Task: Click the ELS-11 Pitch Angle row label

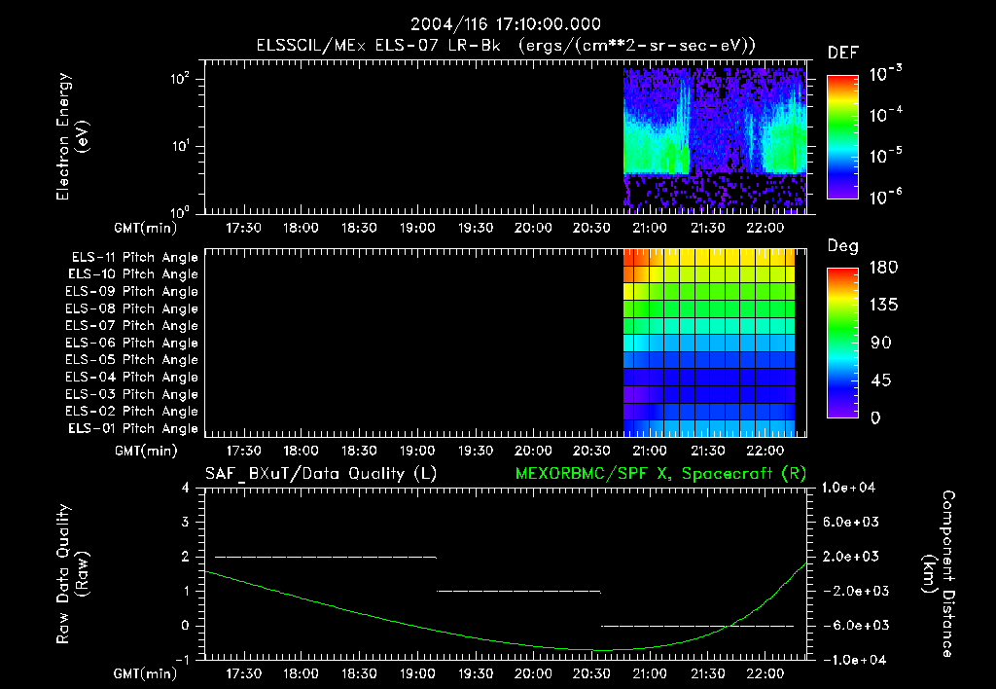Action: tap(134, 258)
